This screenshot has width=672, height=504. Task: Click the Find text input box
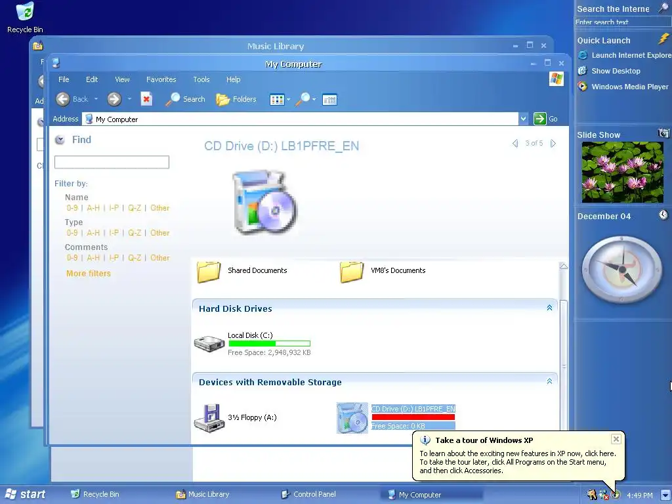click(x=112, y=162)
